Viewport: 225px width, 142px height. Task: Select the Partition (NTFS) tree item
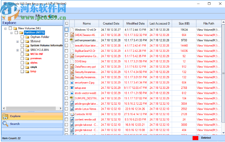[34, 32]
